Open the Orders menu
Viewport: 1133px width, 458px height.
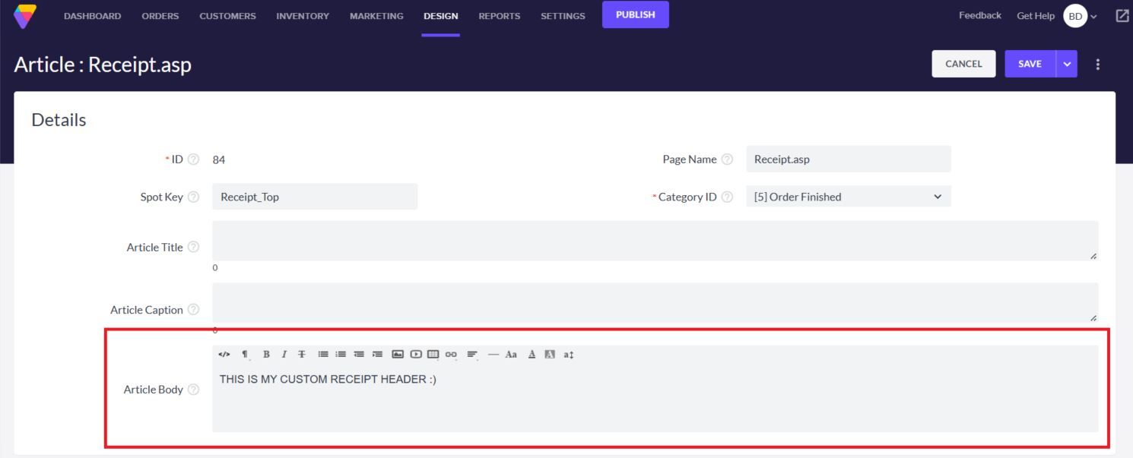click(x=160, y=16)
